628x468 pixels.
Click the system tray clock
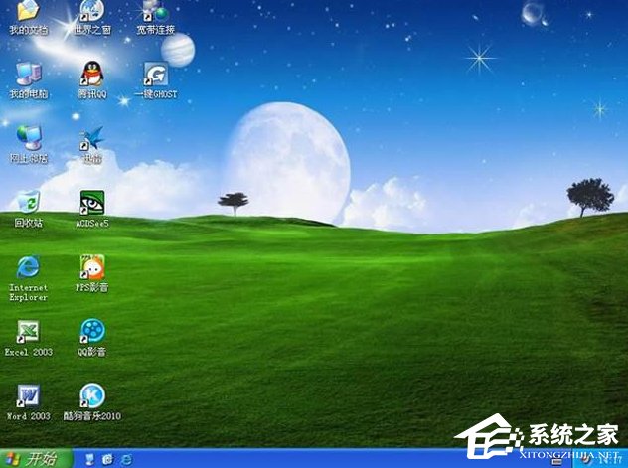[x=606, y=459]
